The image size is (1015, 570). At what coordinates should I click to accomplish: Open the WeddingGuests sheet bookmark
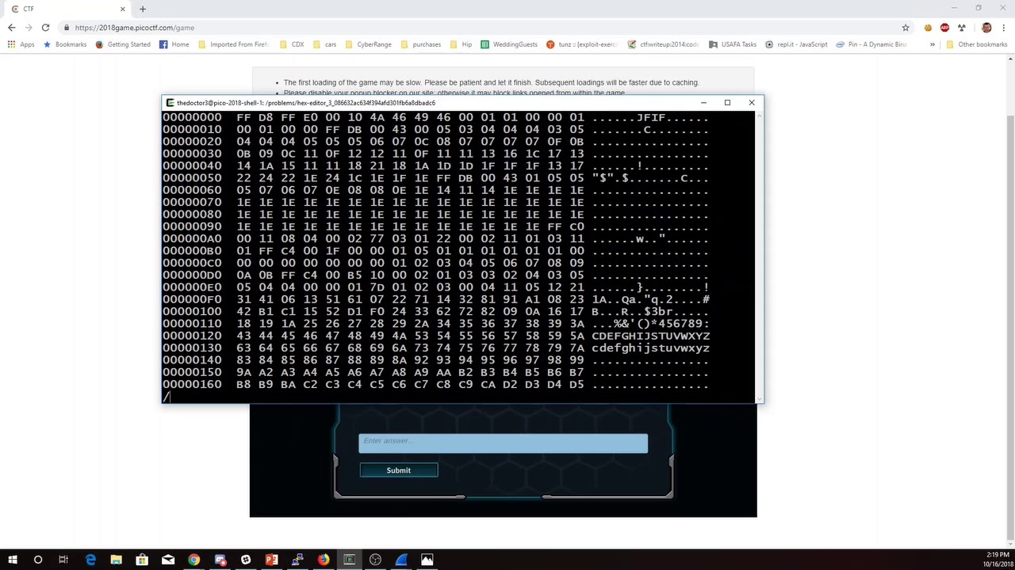pos(509,44)
